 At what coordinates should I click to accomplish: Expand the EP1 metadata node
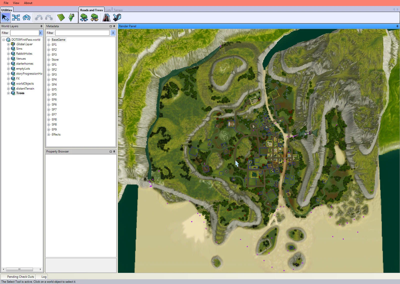click(x=49, y=45)
